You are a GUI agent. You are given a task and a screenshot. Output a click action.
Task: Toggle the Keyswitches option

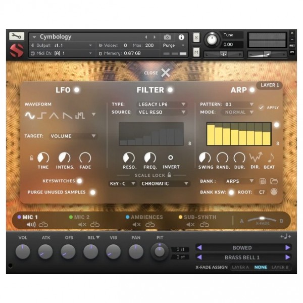click(79, 181)
